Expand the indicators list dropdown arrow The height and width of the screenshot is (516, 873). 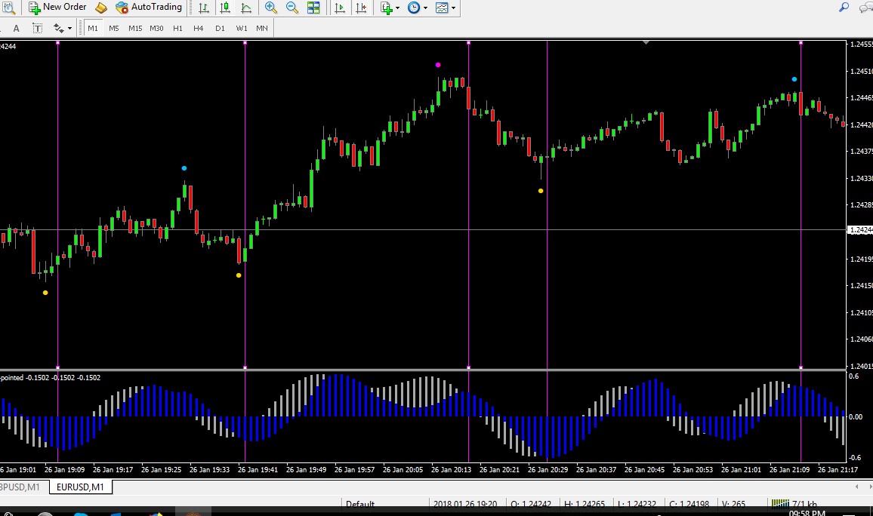397,8
